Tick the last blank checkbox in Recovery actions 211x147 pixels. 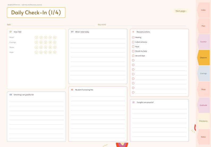(133, 92)
